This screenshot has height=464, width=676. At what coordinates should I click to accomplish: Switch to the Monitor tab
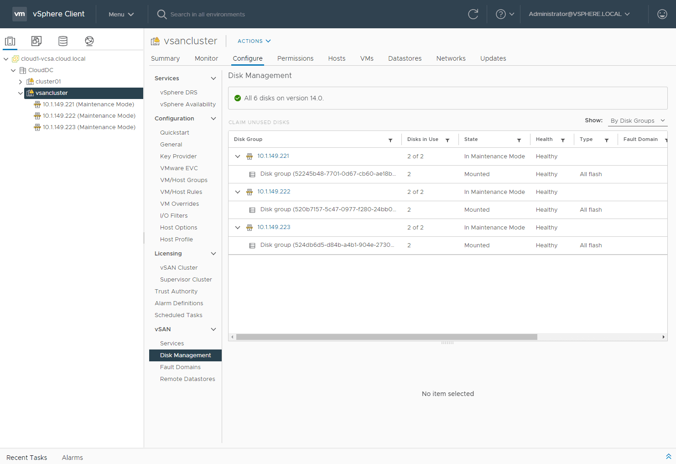[x=206, y=58]
